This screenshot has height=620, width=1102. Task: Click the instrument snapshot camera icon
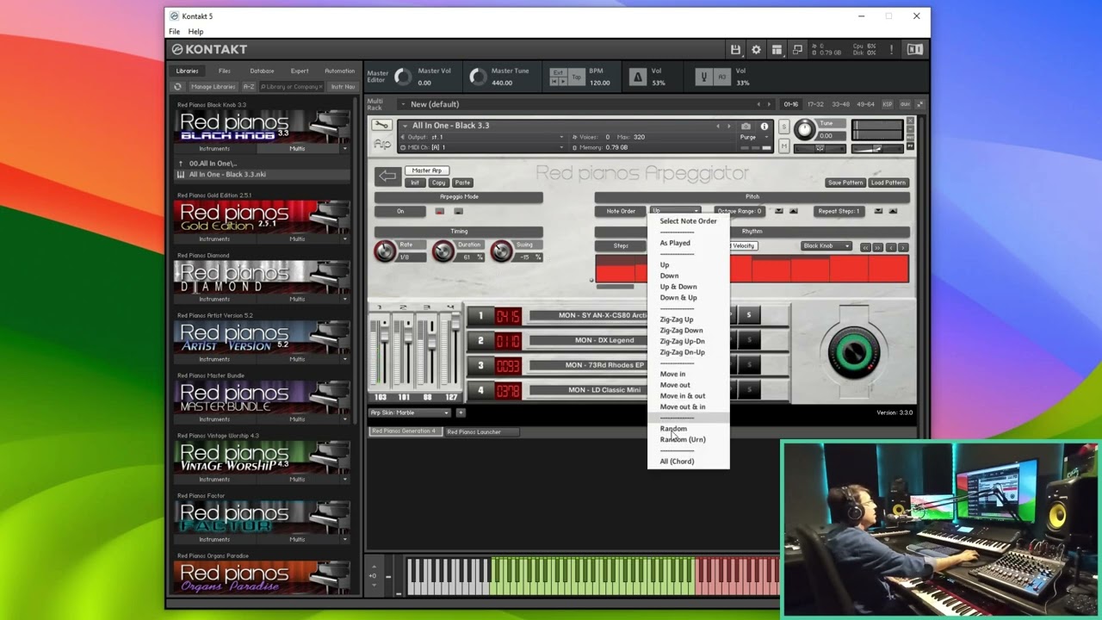(746, 127)
